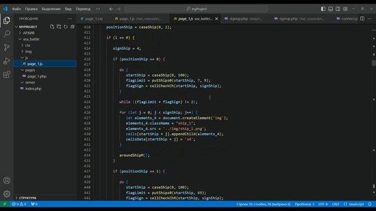Viewport: 376px width, 211px height.
Task: Expand the СТРУКТУРА outline section
Action: click(28, 198)
